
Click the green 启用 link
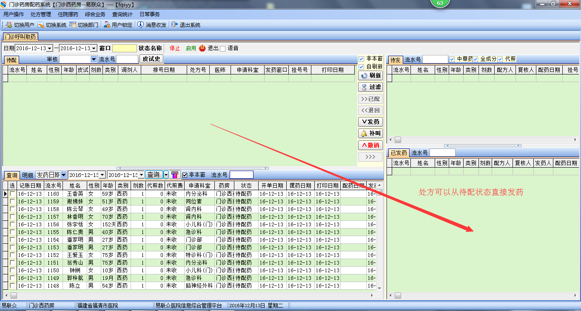click(x=191, y=49)
